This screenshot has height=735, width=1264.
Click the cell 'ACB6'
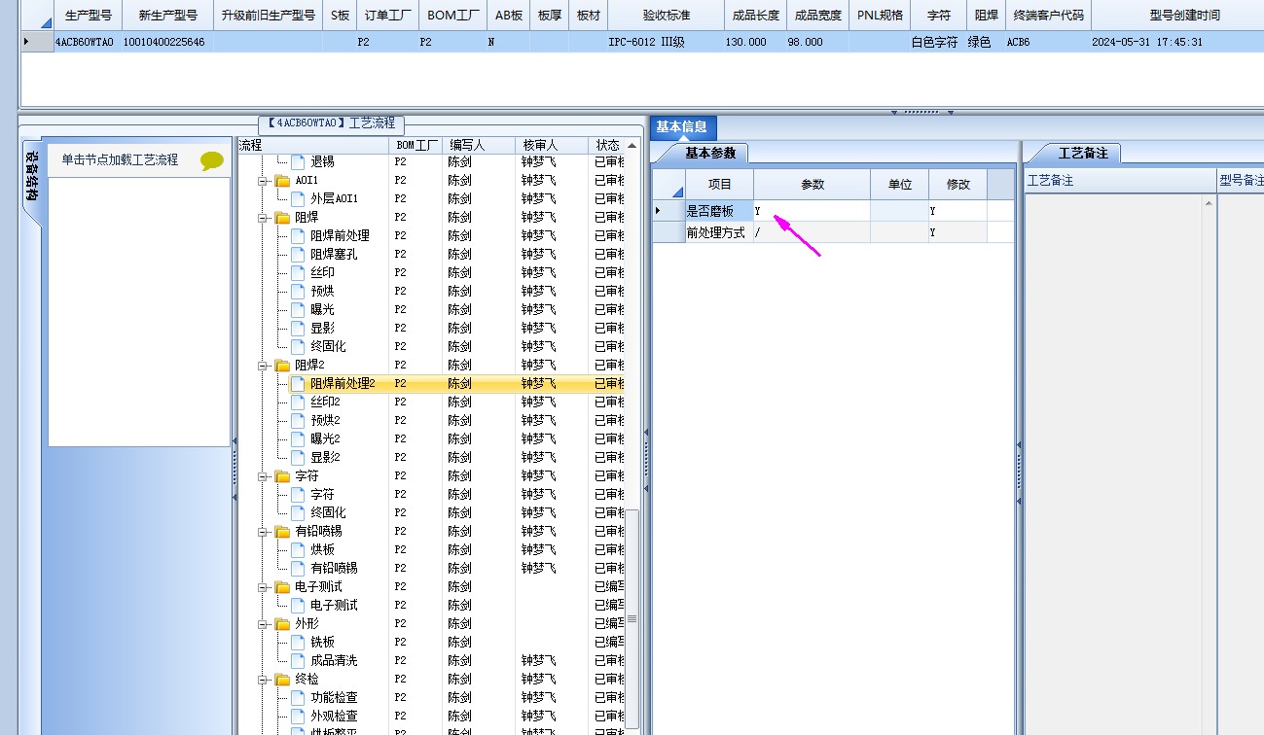[x=1048, y=42]
